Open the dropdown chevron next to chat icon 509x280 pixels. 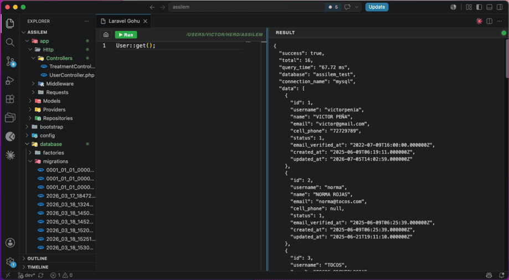pyautogui.click(x=357, y=7)
